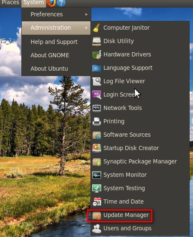Choose Synaptic Package Manager

(140, 162)
